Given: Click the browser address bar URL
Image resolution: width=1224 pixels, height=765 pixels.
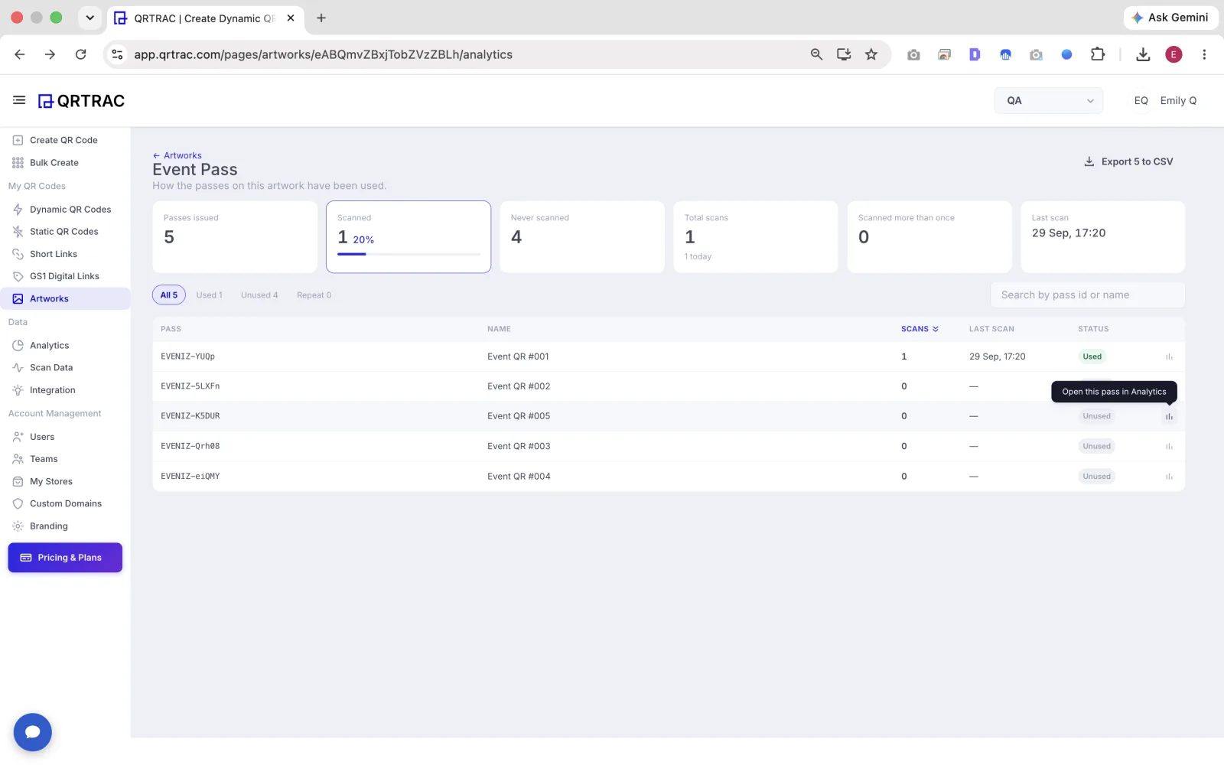Looking at the screenshot, I should point(323,54).
